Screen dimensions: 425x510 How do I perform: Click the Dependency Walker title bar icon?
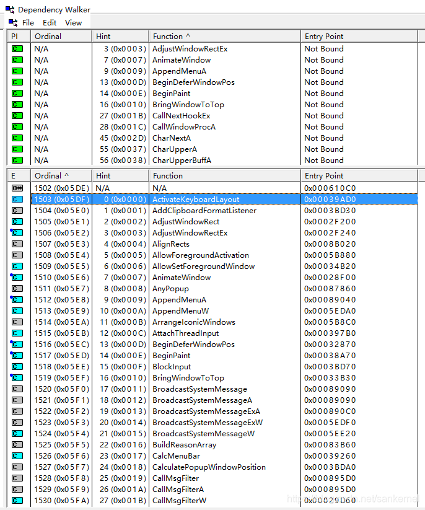(10, 10)
